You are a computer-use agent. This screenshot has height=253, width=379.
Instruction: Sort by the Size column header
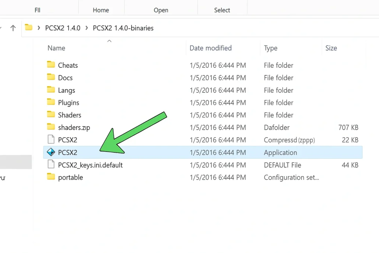pos(331,48)
